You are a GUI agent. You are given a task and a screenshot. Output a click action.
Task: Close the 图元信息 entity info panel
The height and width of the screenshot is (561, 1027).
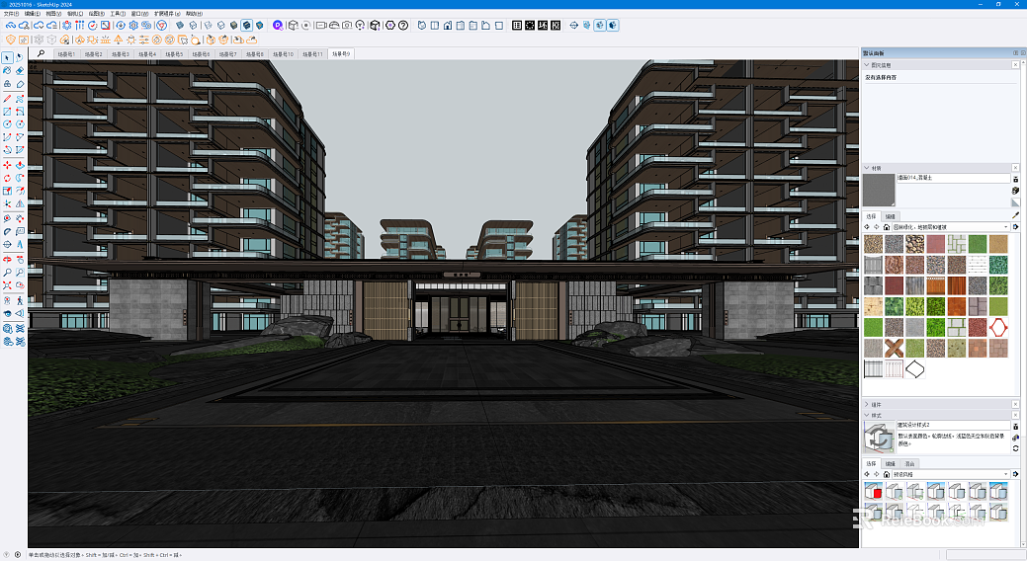click(1016, 65)
